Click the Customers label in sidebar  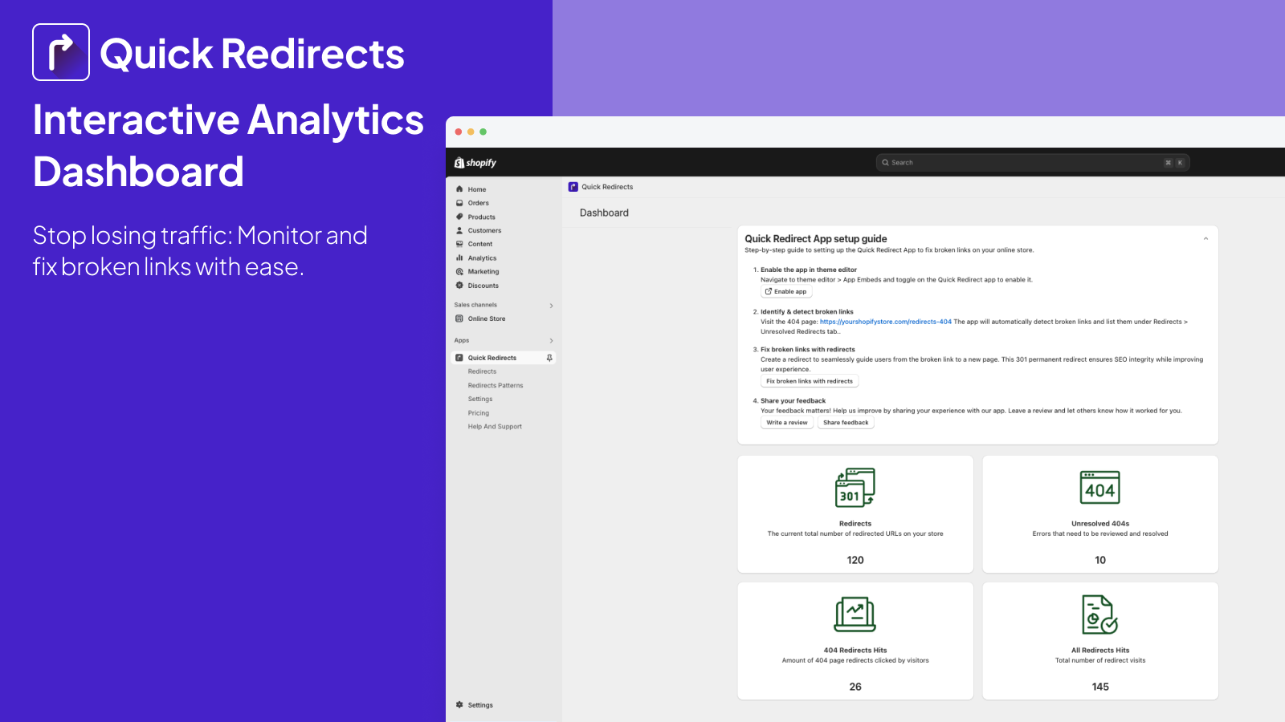484,230
